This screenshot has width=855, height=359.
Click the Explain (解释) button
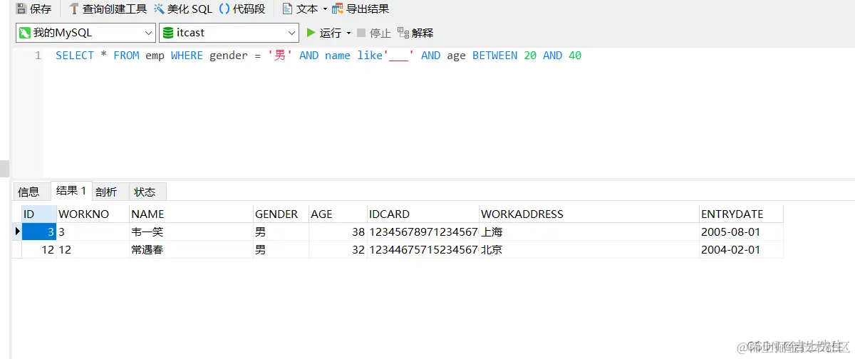415,33
